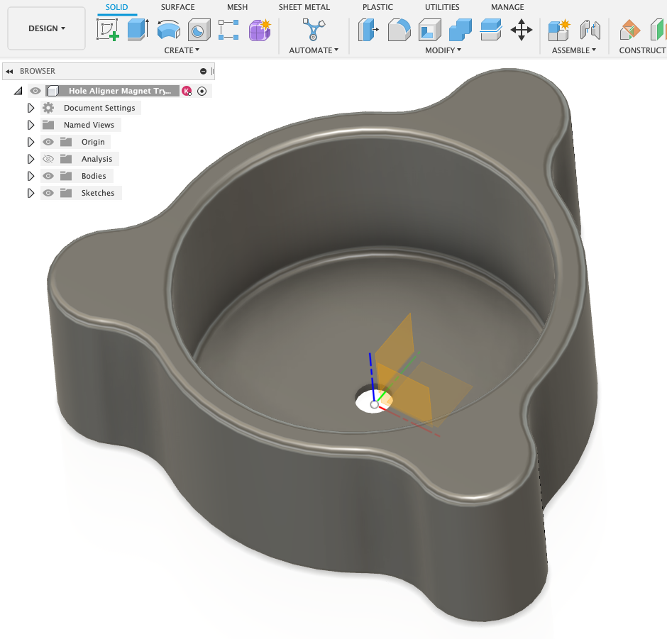Switch to the SURFACE tab
667x639 pixels.
pyautogui.click(x=177, y=7)
